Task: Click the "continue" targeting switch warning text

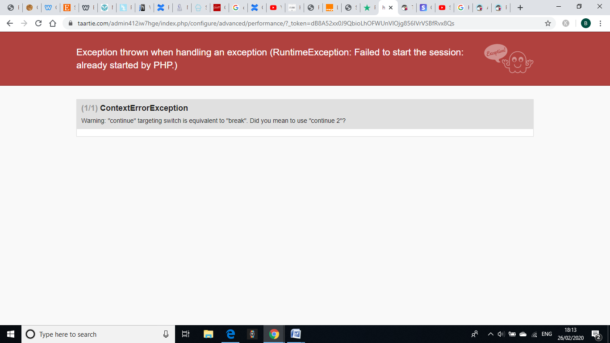Action: 213,121
